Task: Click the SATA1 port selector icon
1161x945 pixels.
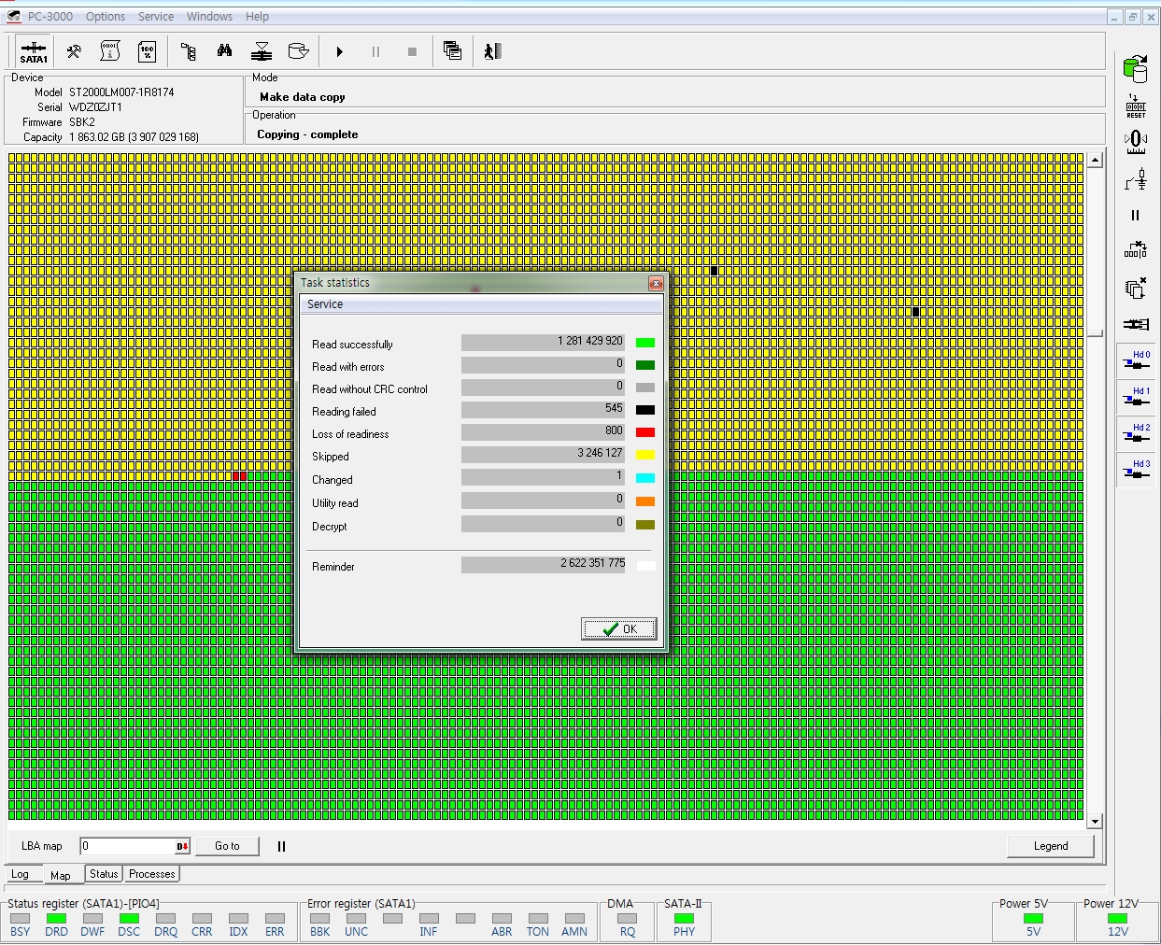Action: [34, 52]
